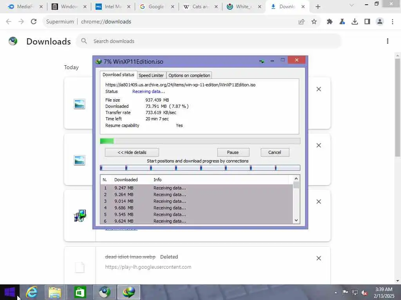Viewport: 401px width, 300px height.
Task: Click the search magnifier in Downloads
Action: pyautogui.click(x=84, y=41)
